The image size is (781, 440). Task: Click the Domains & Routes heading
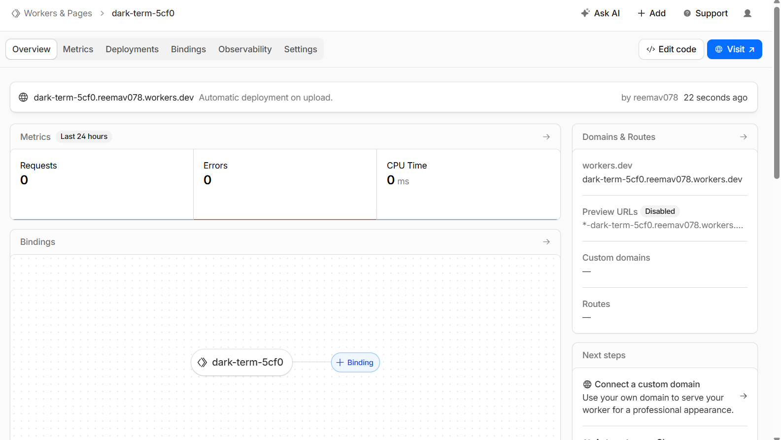point(619,137)
